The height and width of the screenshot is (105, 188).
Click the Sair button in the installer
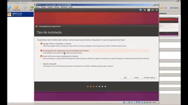pyautogui.click(x=125, y=77)
